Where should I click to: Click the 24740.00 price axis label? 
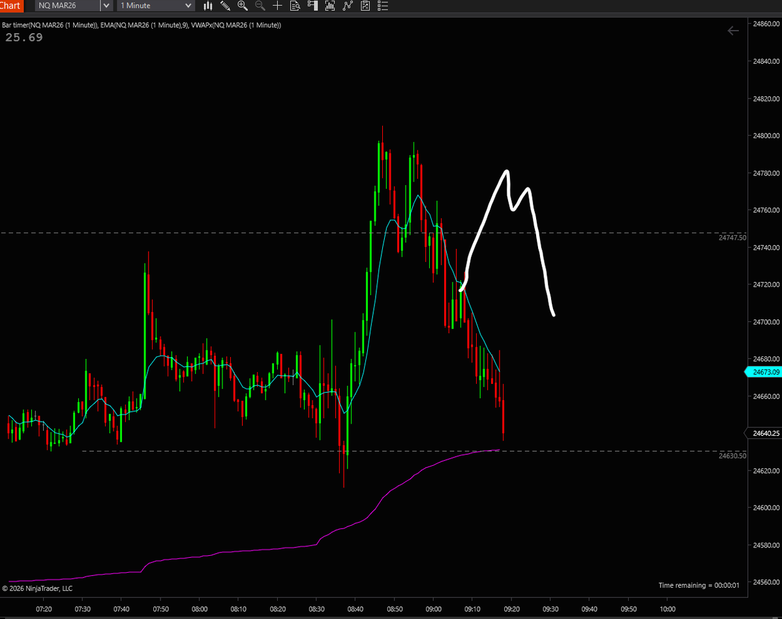[x=766, y=248]
